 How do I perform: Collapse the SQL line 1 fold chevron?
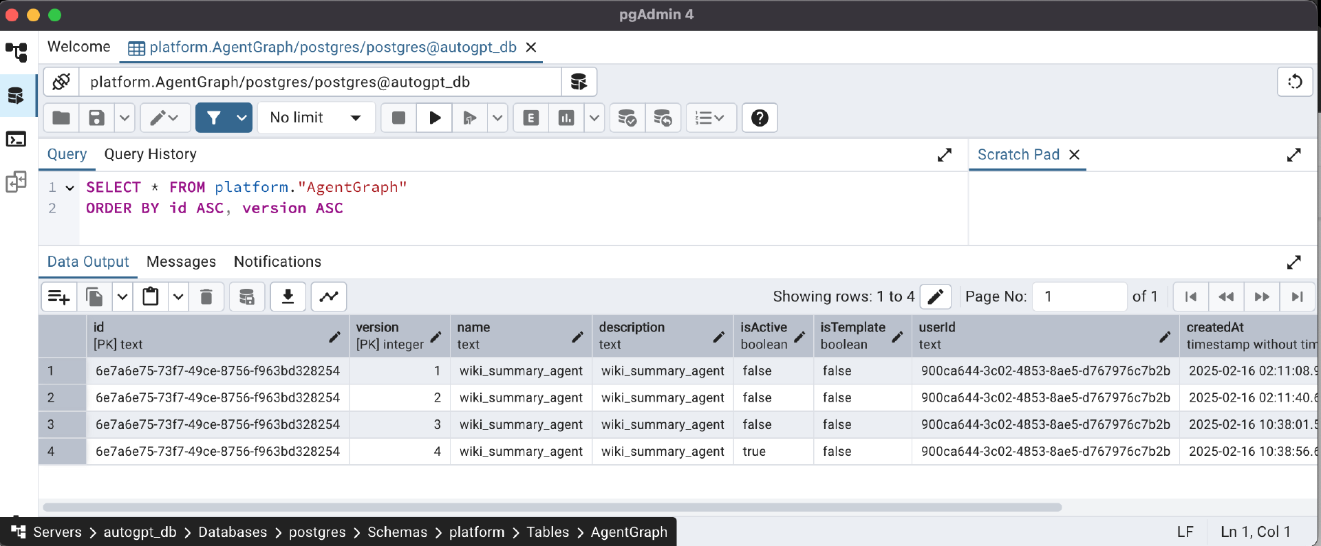point(69,188)
